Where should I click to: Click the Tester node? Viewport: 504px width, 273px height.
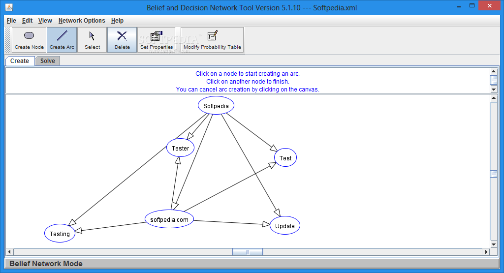(180, 148)
